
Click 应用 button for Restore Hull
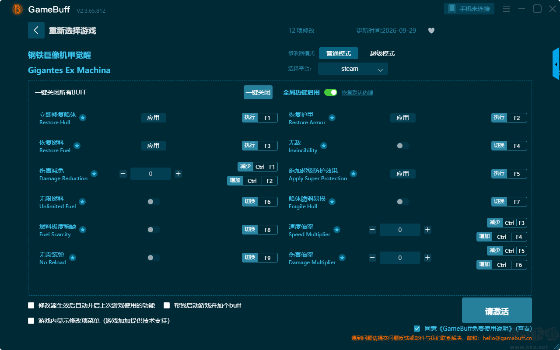pos(154,118)
